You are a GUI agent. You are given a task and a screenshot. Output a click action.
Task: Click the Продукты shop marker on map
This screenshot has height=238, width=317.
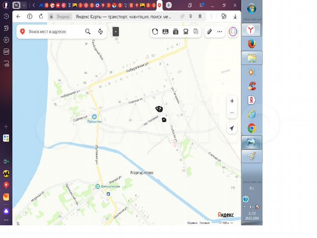(x=94, y=117)
